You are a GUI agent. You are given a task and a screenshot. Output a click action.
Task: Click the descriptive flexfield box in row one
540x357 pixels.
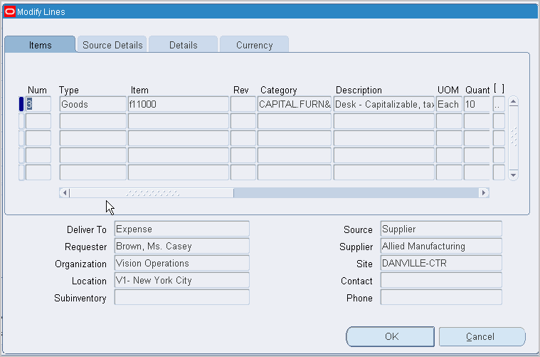coord(499,104)
